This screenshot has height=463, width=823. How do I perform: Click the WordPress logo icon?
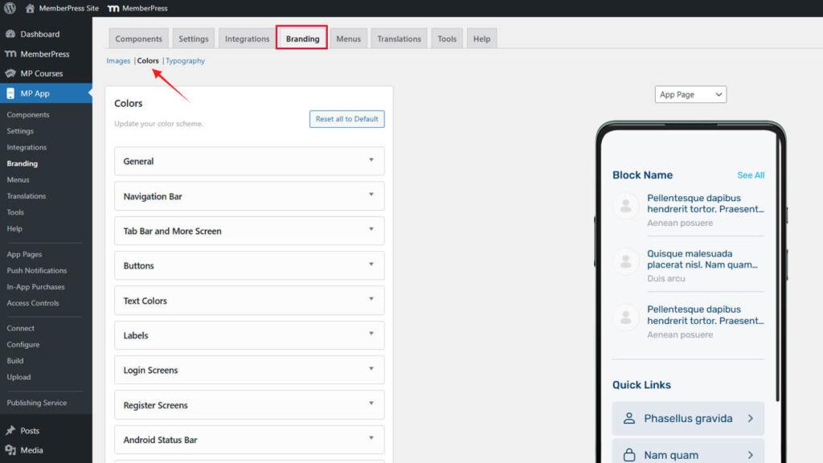coord(10,8)
